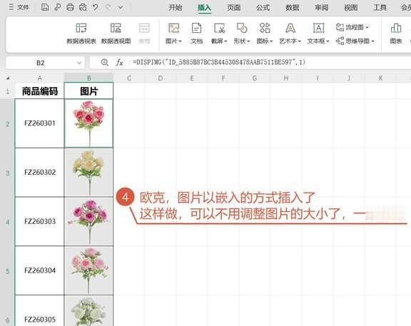Switch to the 视图 tab
The image size is (411, 326).
[351, 8]
